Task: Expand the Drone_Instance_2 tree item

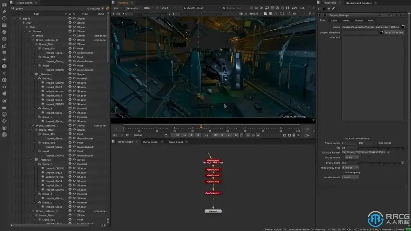Action: 28,211
